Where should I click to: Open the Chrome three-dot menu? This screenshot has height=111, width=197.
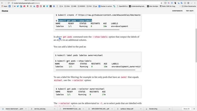pos(195,3)
